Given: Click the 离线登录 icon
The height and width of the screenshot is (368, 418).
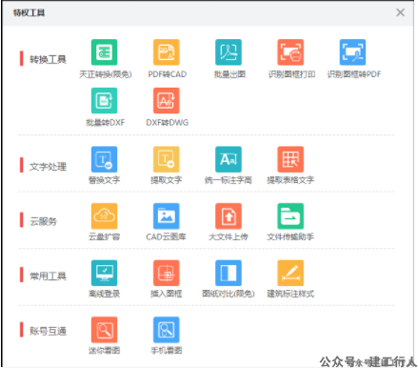Looking at the screenshot, I should point(104,273).
